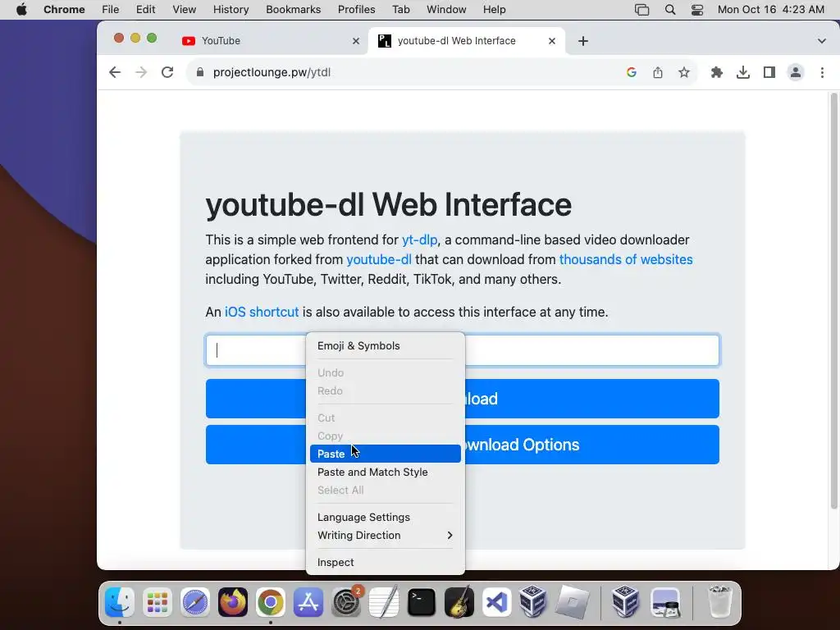Image resolution: width=840 pixels, height=630 pixels.
Task: Close the youtube-dl Web Interface tab
Action: click(x=552, y=41)
